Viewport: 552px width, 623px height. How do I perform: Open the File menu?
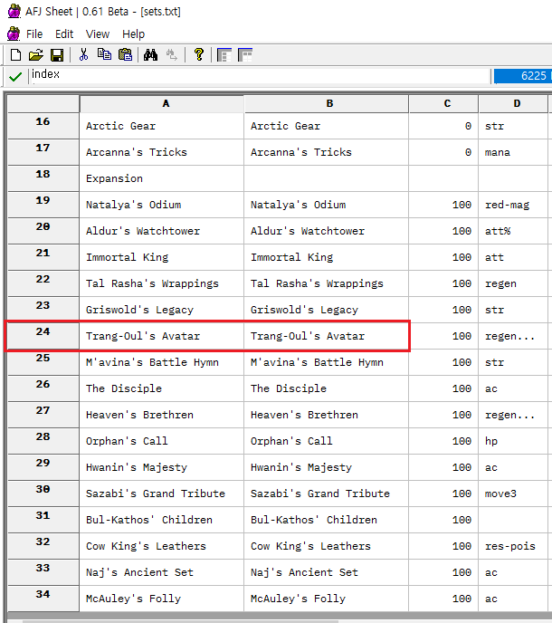point(34,34)
